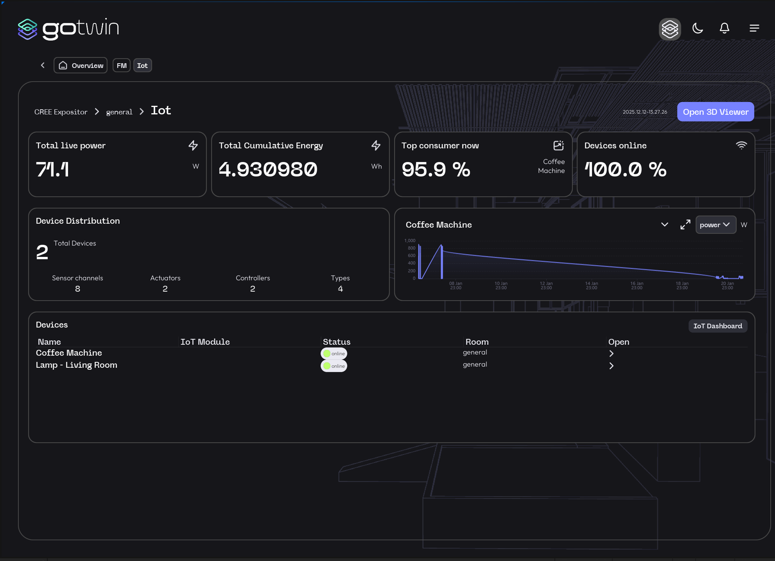Click the Top consumer now chart icon

(559, 146)
